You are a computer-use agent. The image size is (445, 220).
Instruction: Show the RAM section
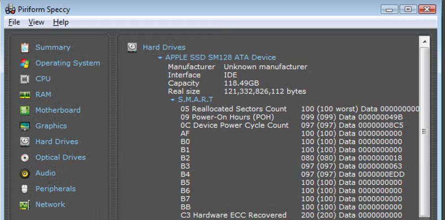43,94
